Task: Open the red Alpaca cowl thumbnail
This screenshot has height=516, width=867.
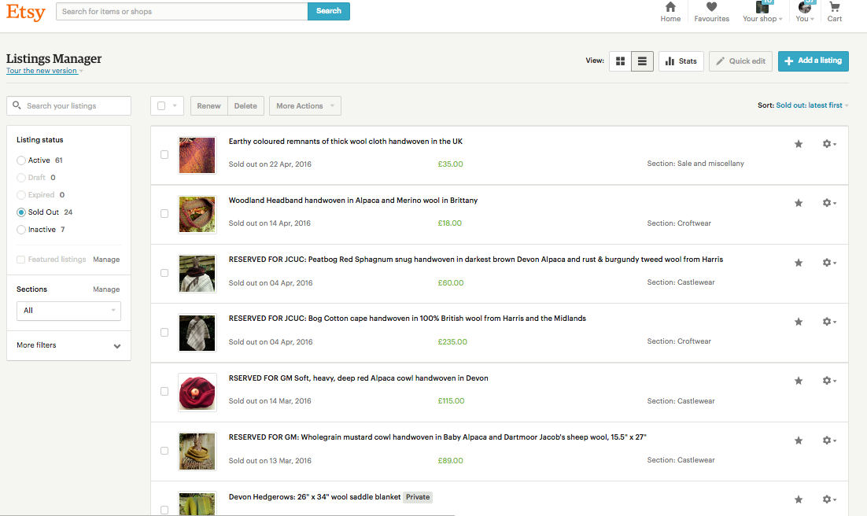Action: (x=197, y=392)
